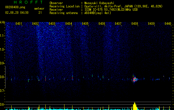Click the red echo line below 0434

72,77
